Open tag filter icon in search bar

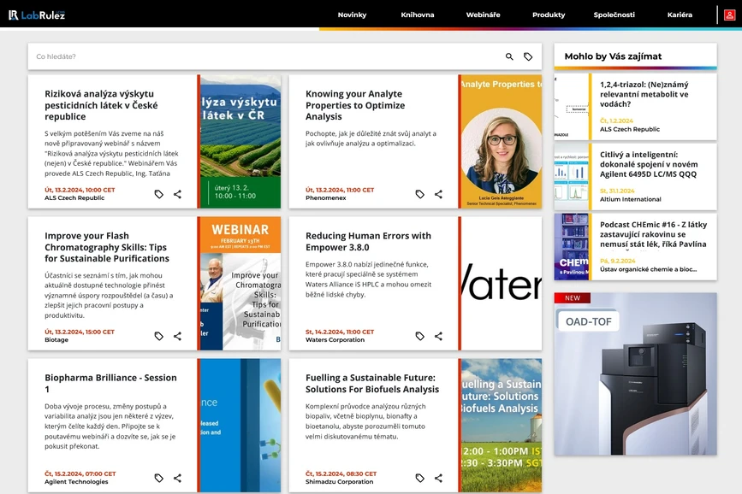click(x=528, y=56)
